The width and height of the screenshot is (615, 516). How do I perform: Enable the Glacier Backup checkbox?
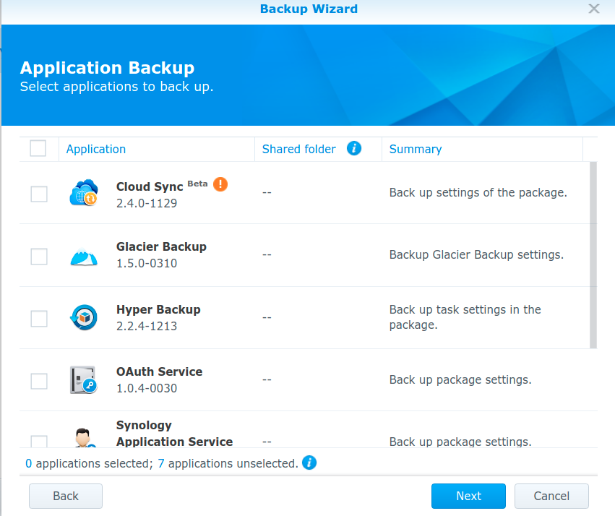[38, 256]
